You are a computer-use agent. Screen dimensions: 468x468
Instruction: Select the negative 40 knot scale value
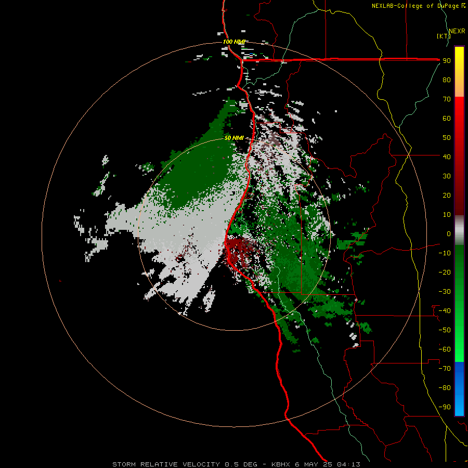[x=445, y=311]
